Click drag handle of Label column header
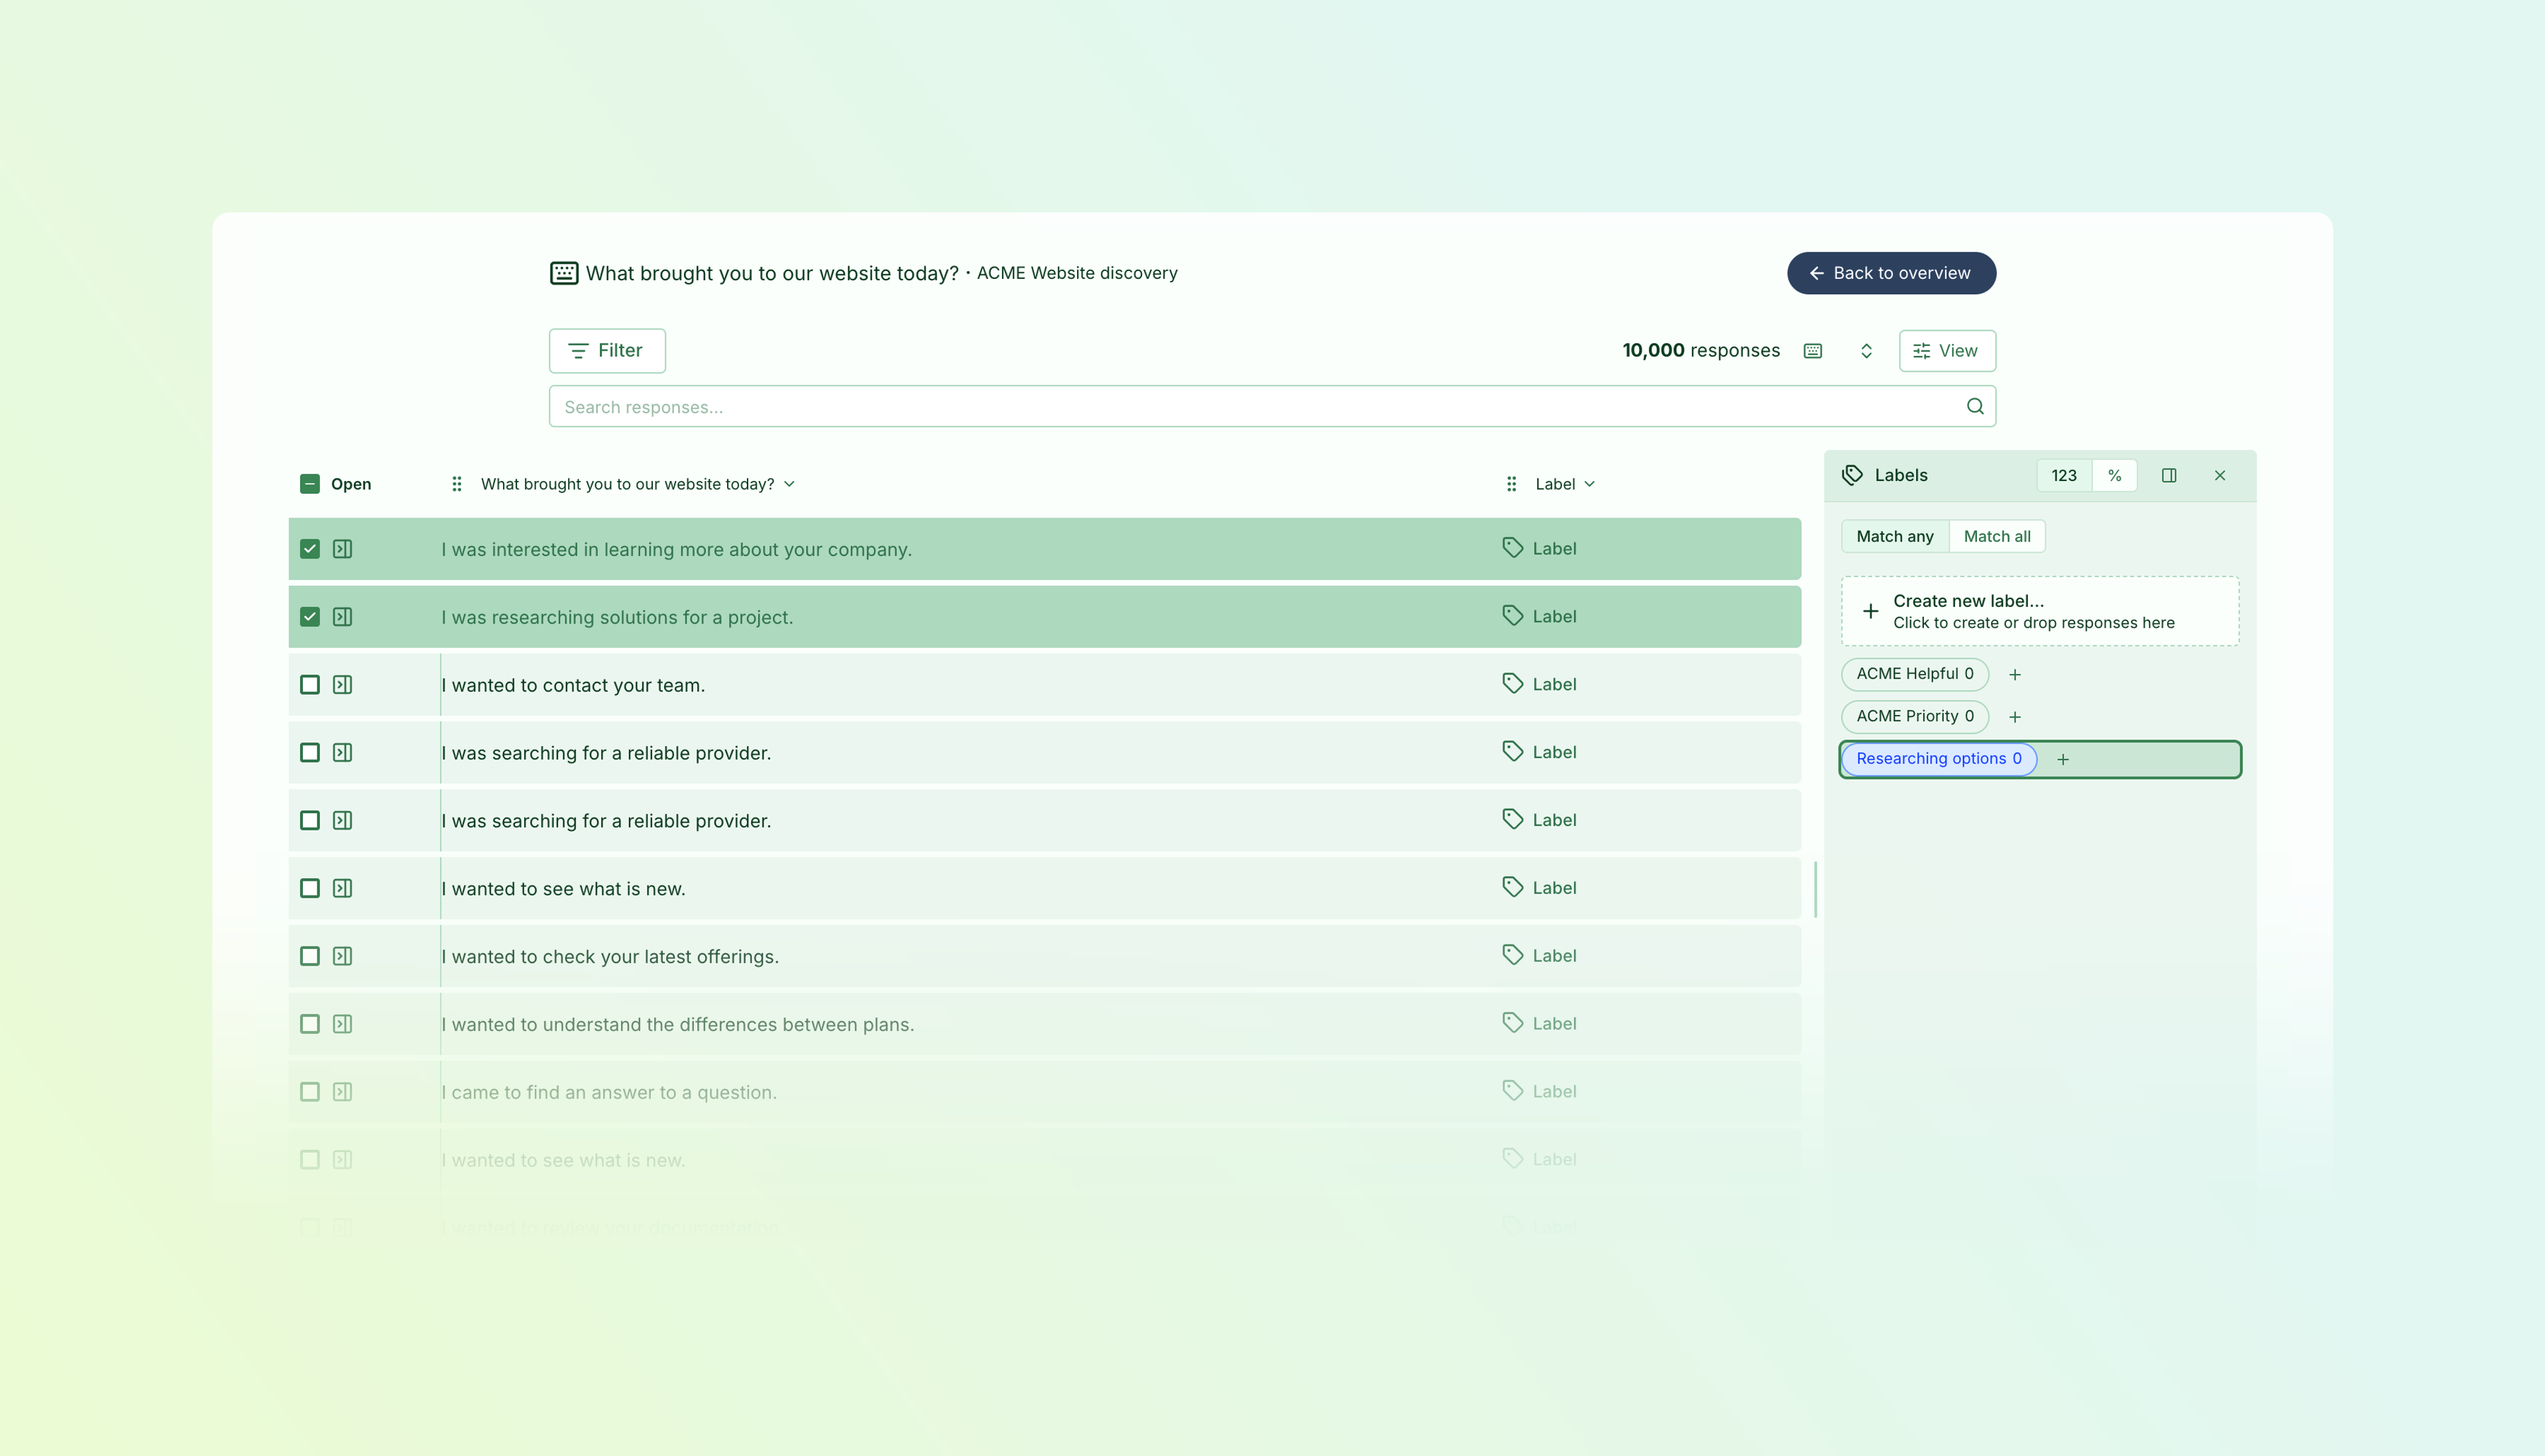 point(1512,484)
